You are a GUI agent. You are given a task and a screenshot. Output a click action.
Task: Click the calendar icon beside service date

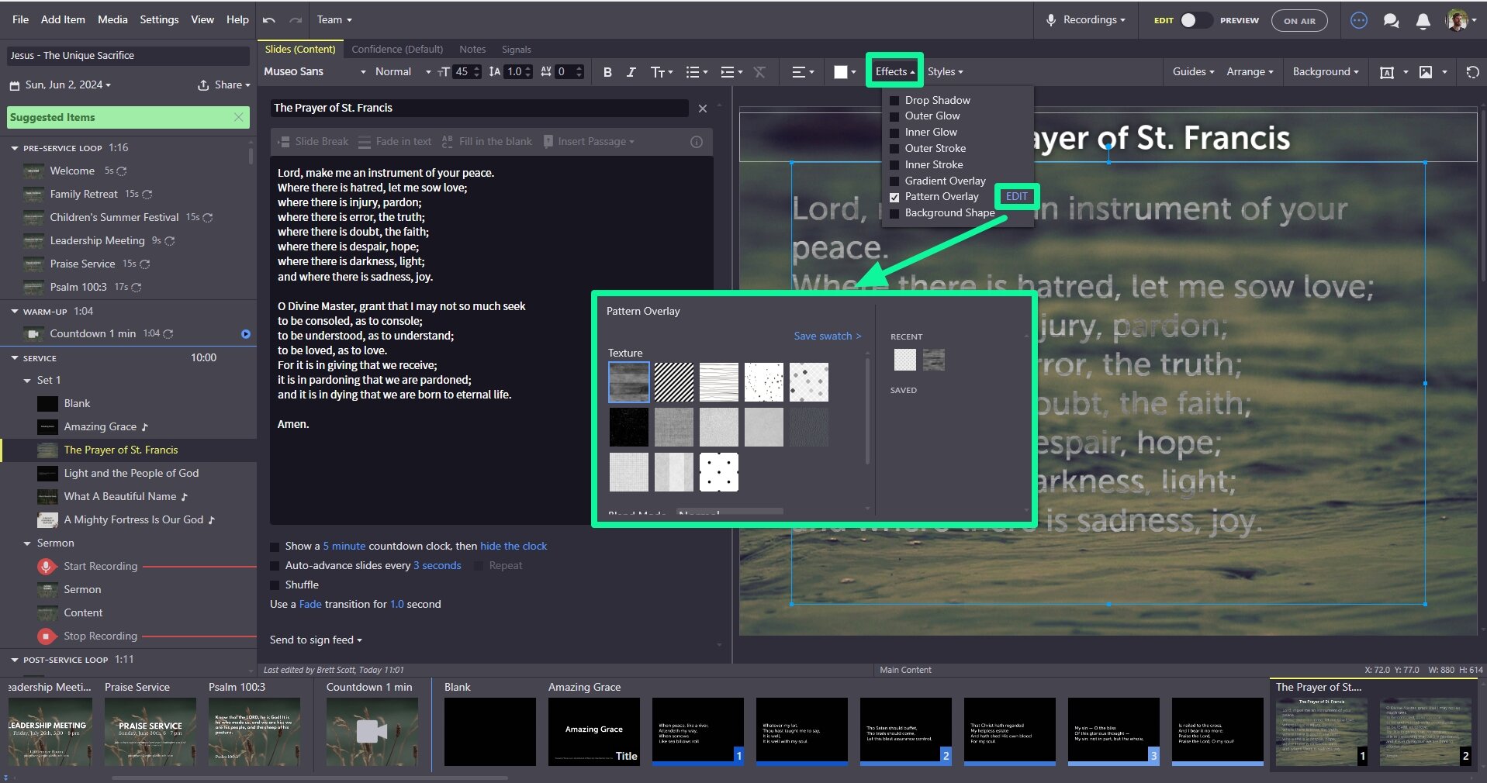(15, 85)
